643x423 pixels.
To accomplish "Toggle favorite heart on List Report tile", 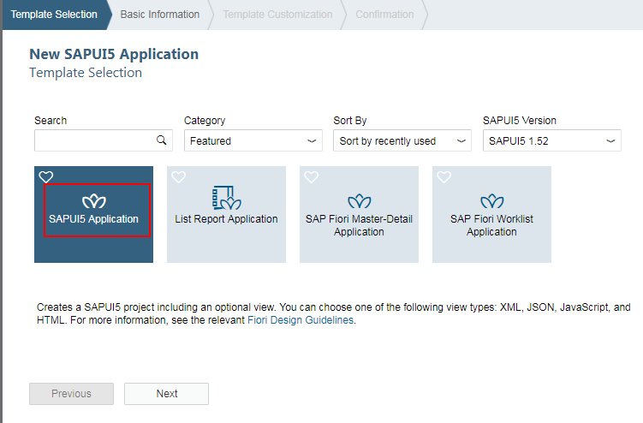I will pos(179,177).
